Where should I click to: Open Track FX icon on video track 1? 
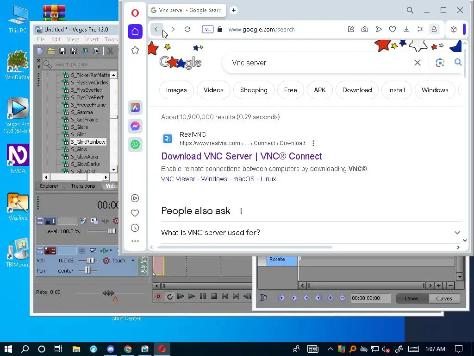(x=105, y=221)
